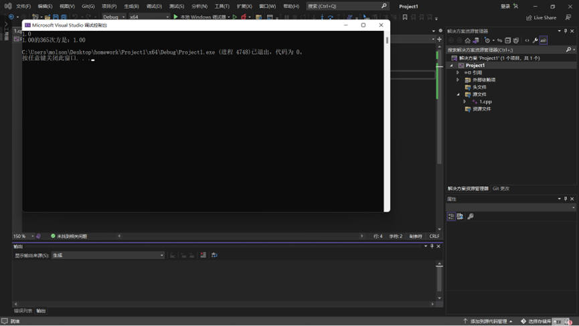Open the 调试(D) menu
The image size is (579, 326).
click(x=154, y=6)
